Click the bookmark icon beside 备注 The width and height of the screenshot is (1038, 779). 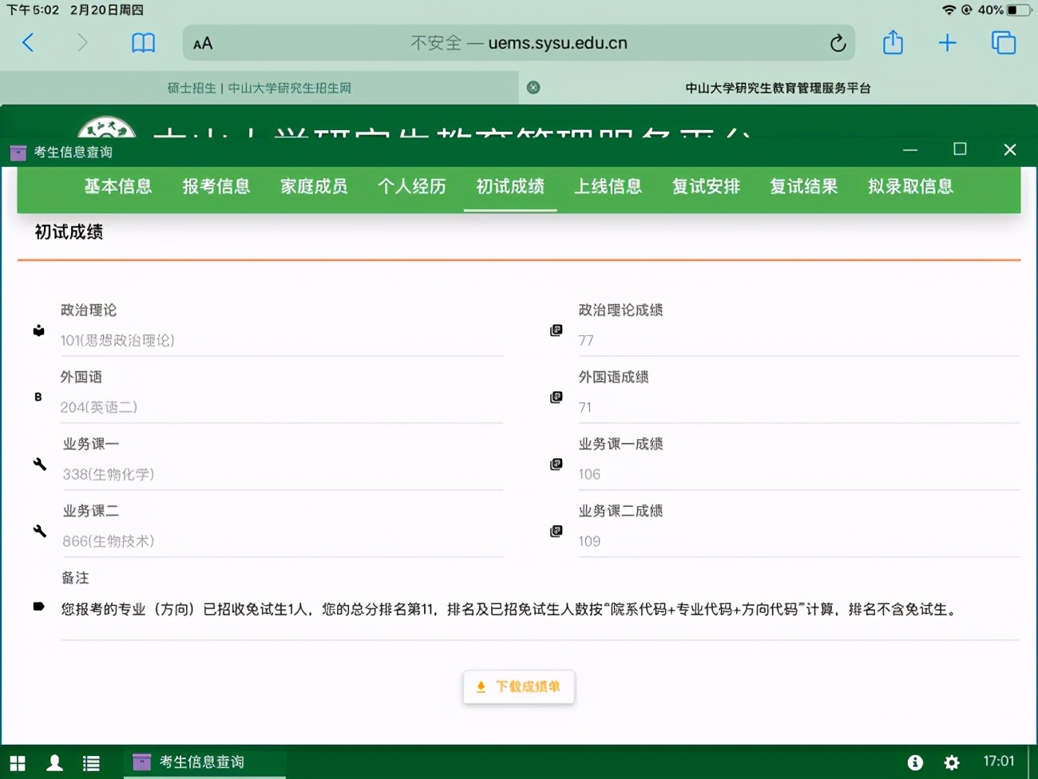(38, 607)
